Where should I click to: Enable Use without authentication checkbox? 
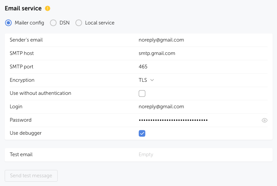pos(142,94)
